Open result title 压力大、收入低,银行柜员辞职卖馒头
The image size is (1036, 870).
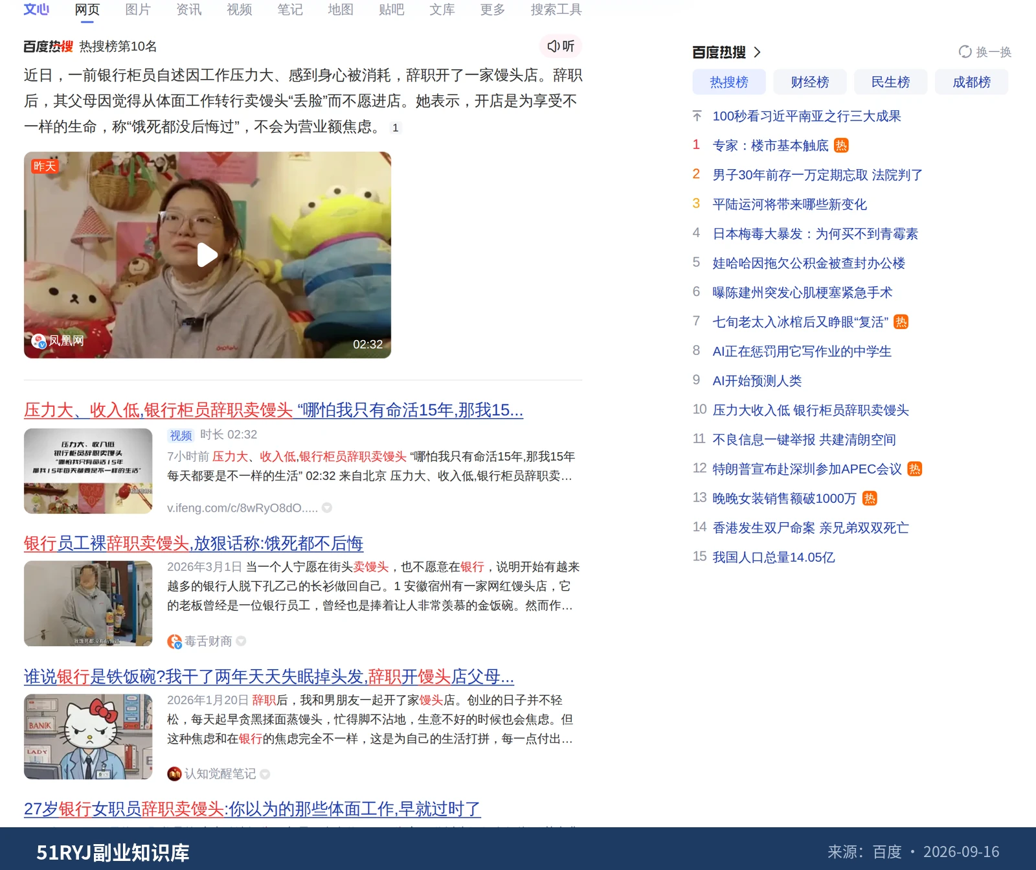click(273, 410)
